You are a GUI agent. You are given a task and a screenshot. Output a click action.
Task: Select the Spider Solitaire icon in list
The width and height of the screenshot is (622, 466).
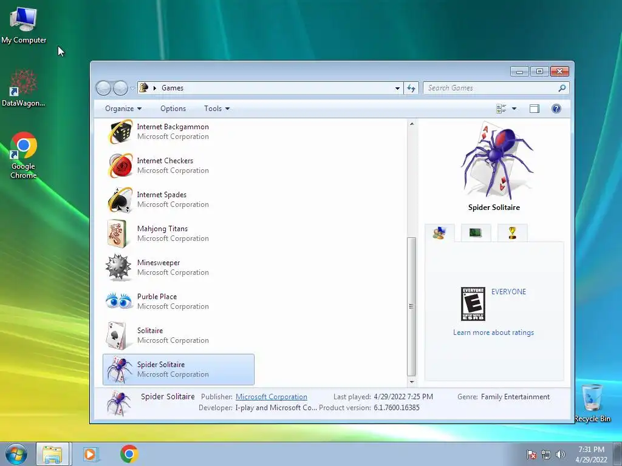pyautogui.click(x=119, y=370)
